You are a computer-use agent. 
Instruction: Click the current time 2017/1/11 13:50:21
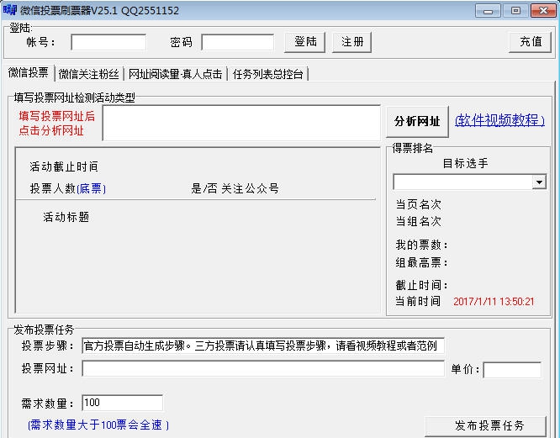coord(494,302)
